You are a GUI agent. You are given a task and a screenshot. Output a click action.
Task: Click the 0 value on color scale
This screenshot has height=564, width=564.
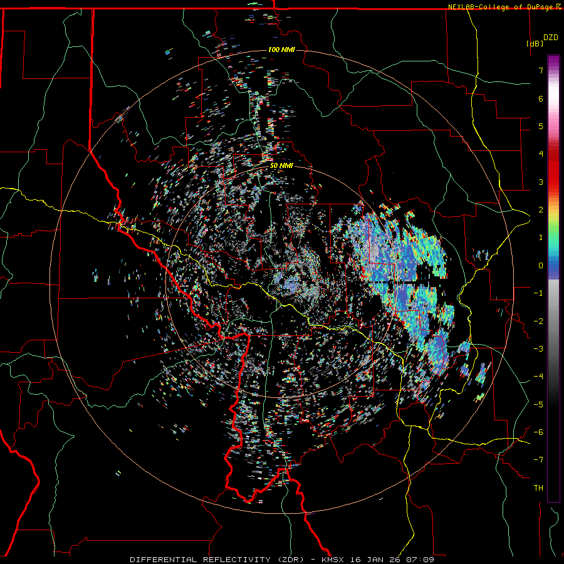pos(541,266)
